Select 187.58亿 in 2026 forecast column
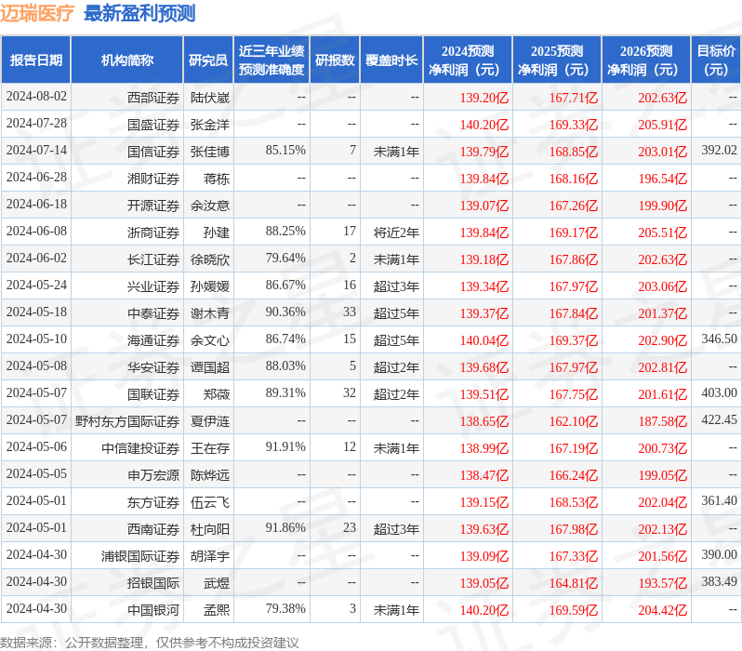Screen dimensions: 742x651 point(662,421)
